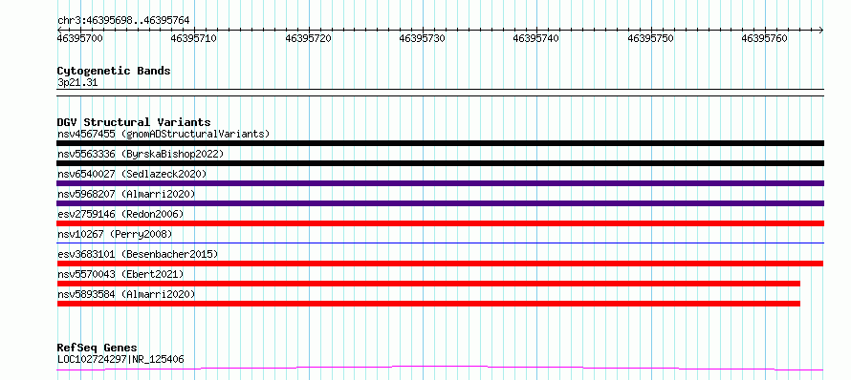Click the red bar for nsv5570043

(428, 284)
